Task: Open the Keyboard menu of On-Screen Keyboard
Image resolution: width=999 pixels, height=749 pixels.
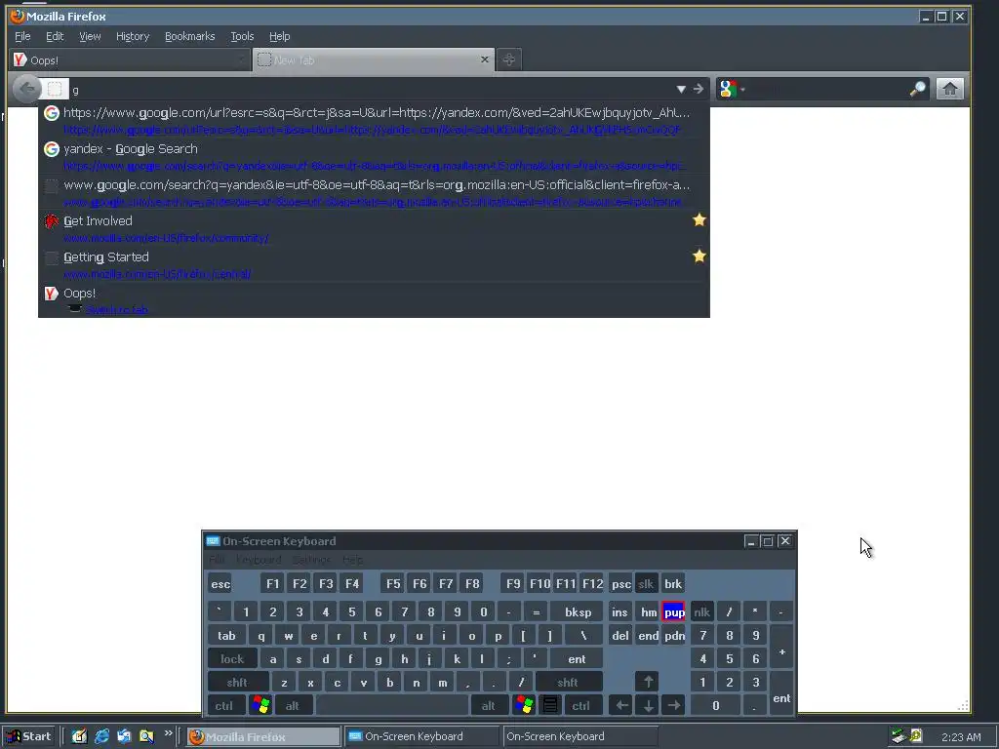Action: tap(258, 560)
